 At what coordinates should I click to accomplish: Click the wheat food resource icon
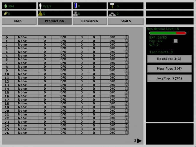click(x=6, y=14)
